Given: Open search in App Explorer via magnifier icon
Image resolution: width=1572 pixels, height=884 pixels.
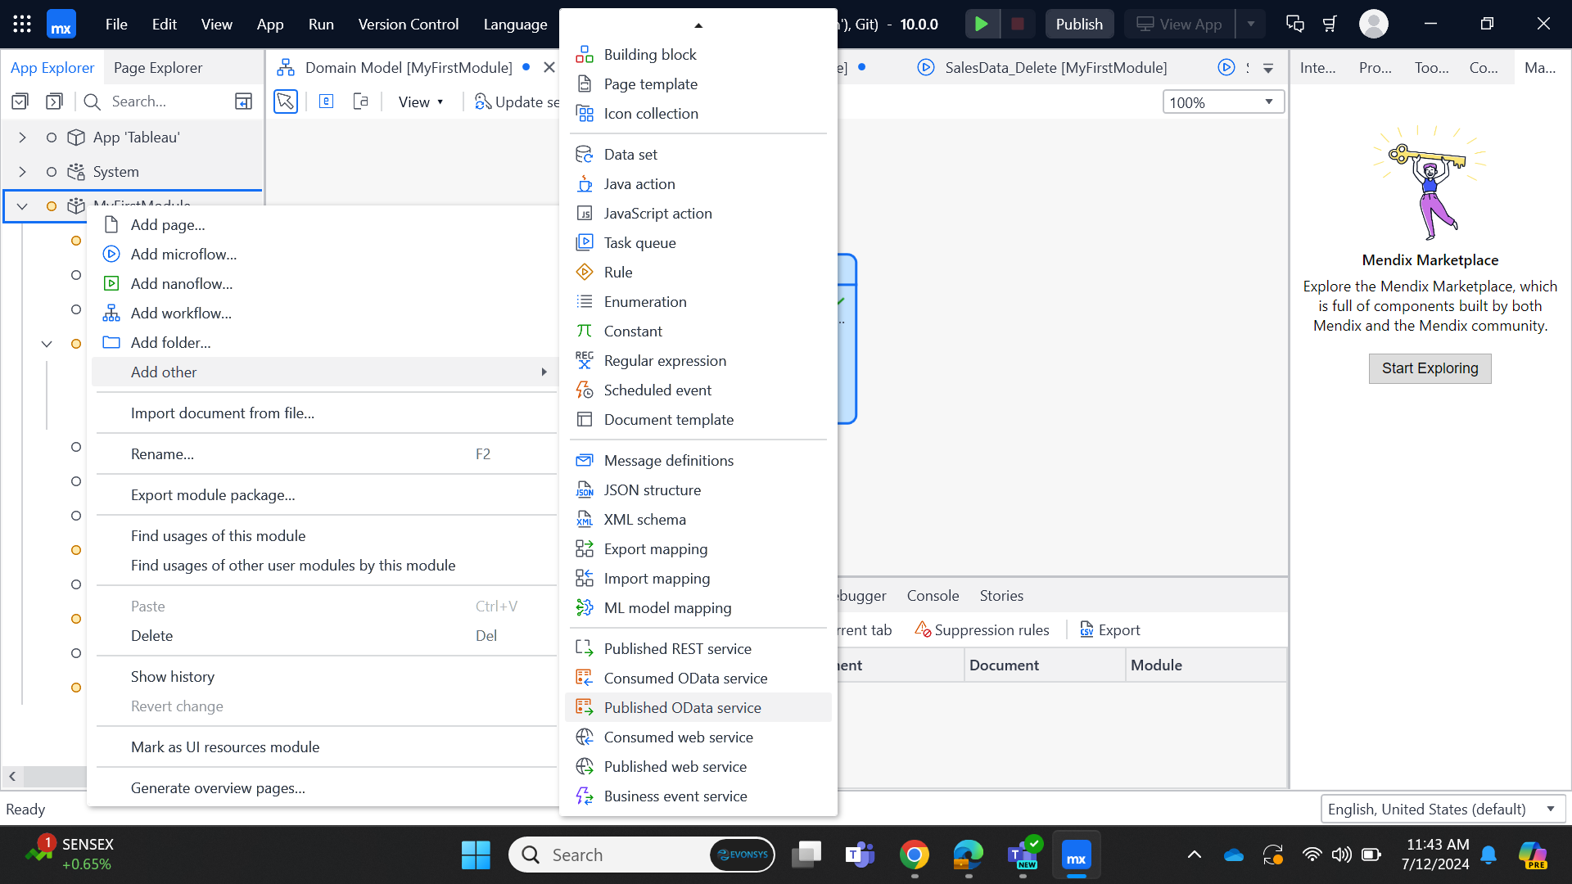Looking at the screenshot, I should click(x=91, y=101).
